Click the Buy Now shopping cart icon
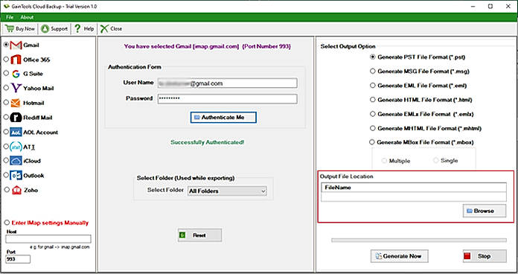The height and width of the screenshot is (274, 518). coord(10,29)
